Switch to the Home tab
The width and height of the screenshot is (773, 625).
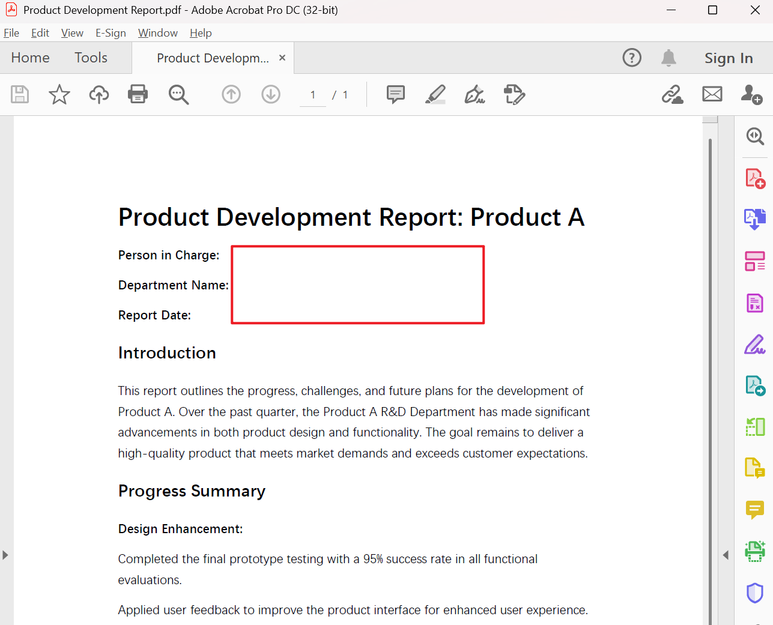point(30,58)
